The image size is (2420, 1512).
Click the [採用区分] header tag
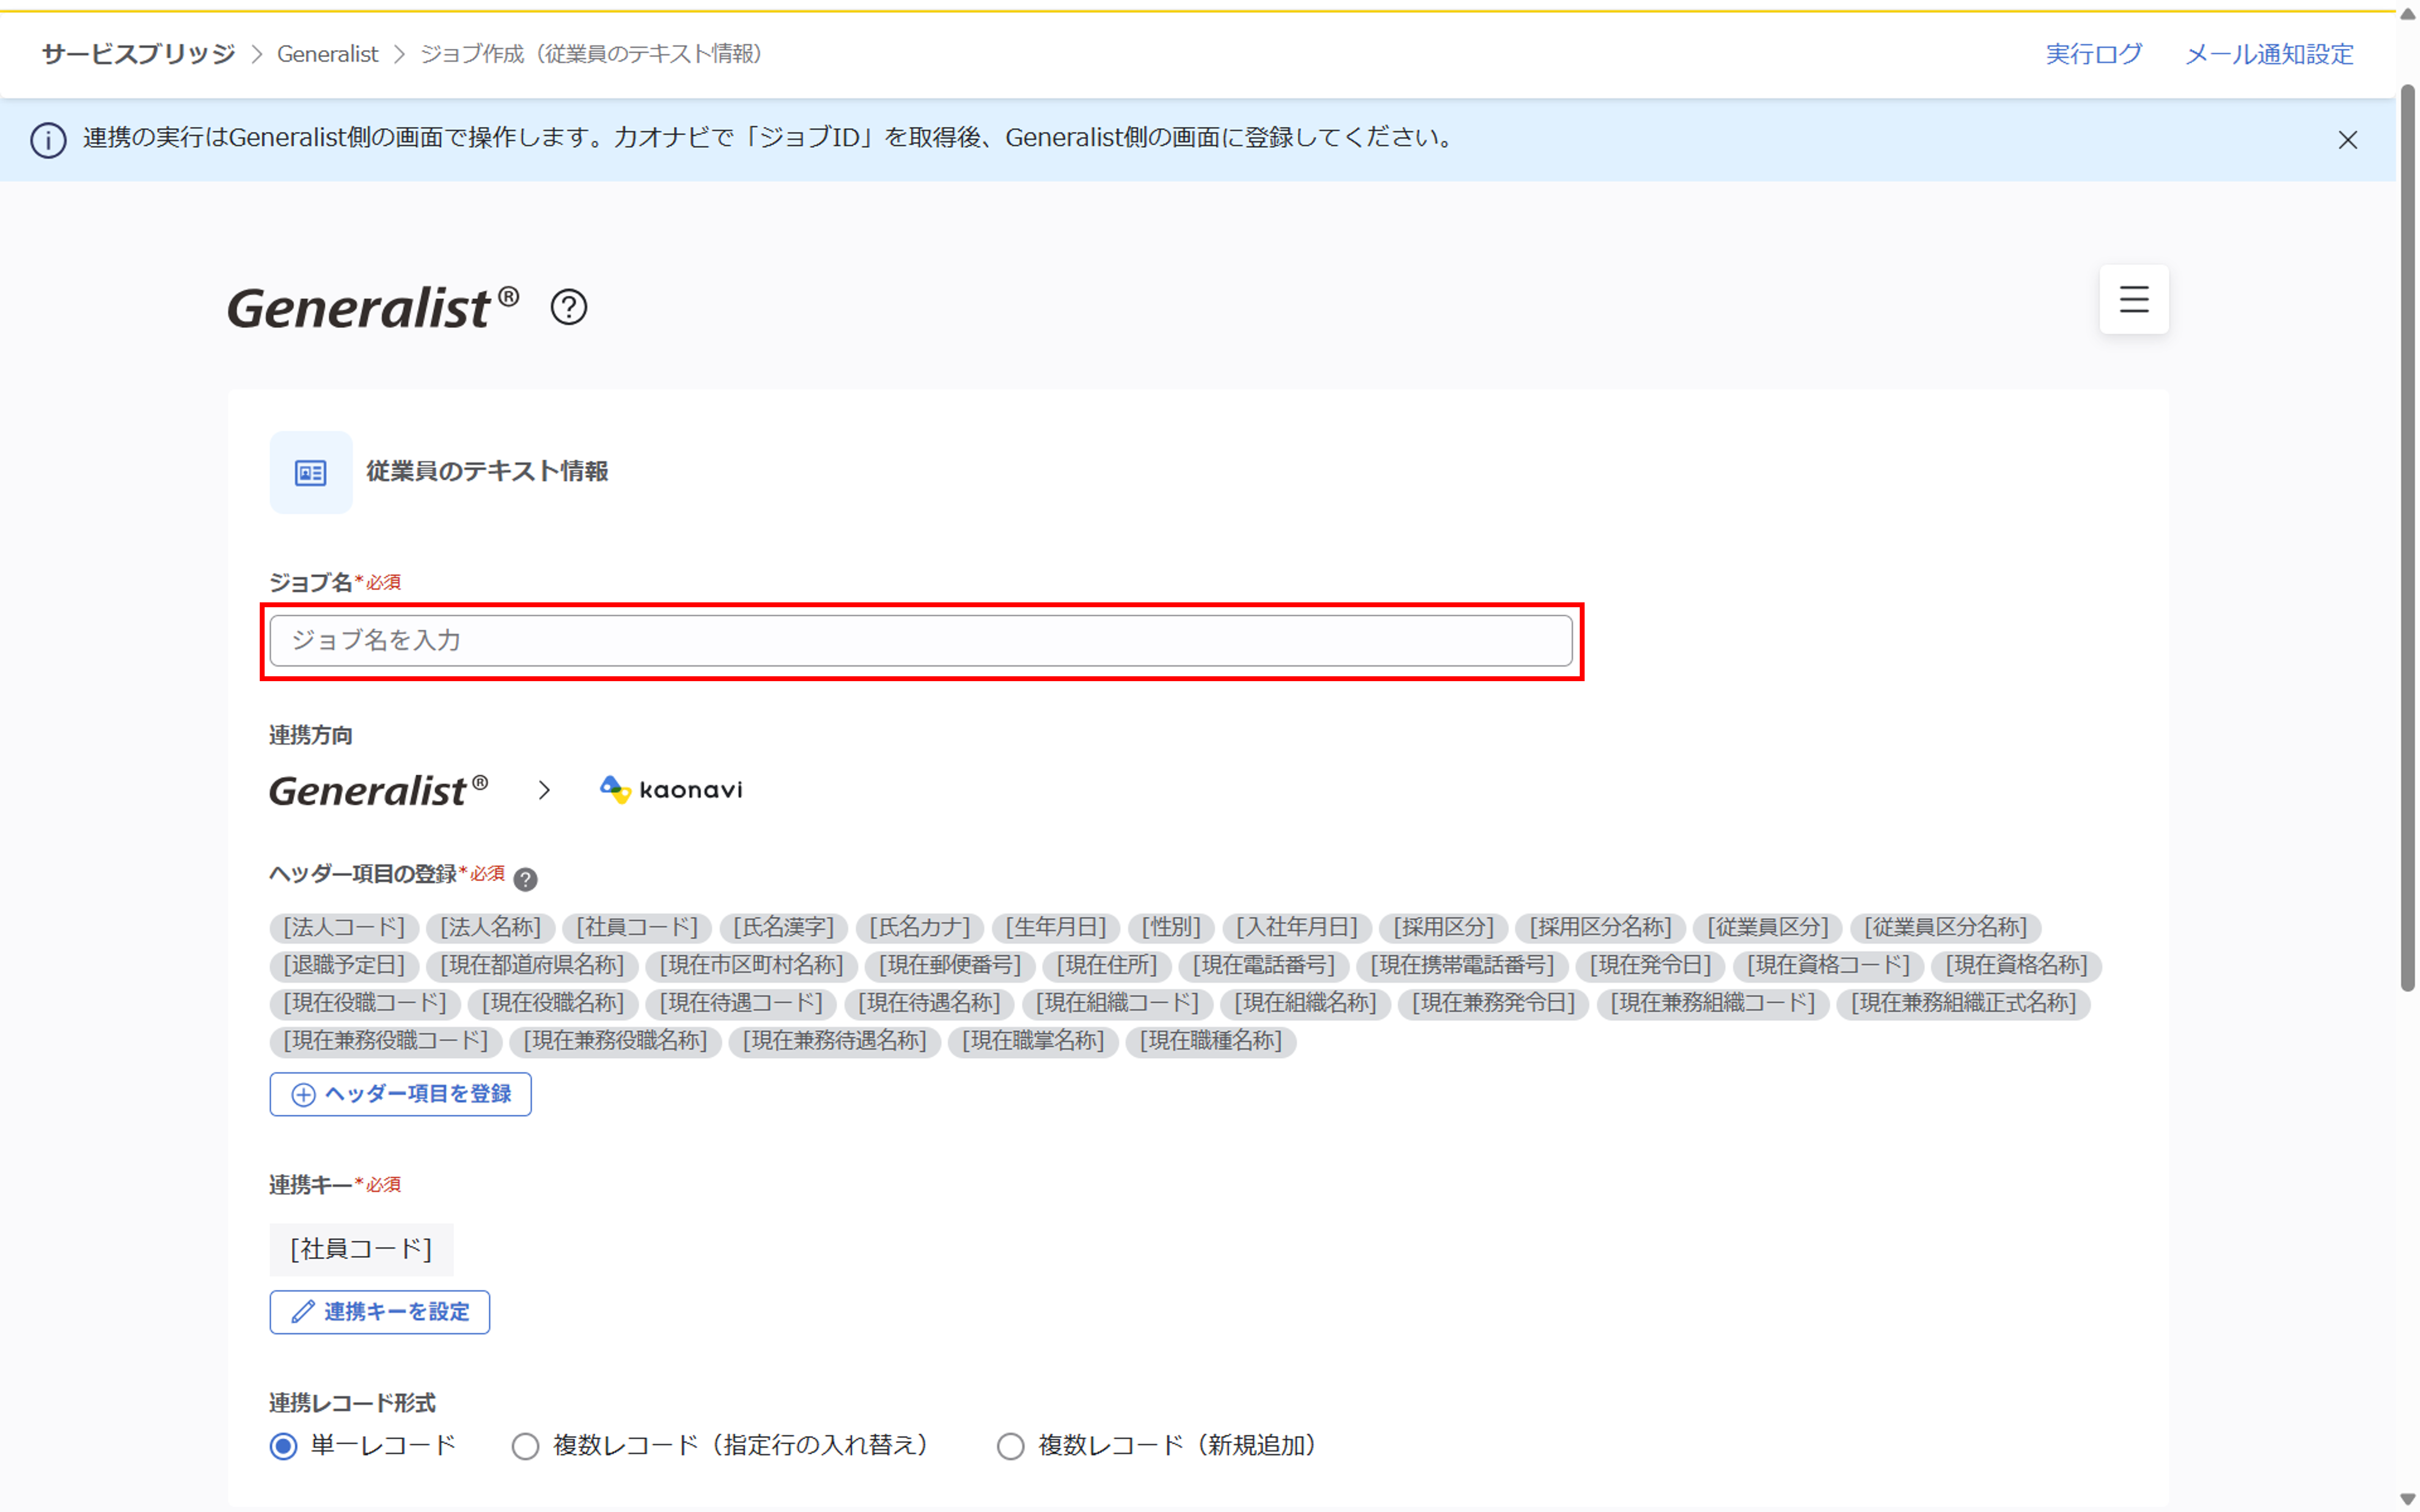pyautogui.click(x=1443, y=927)
